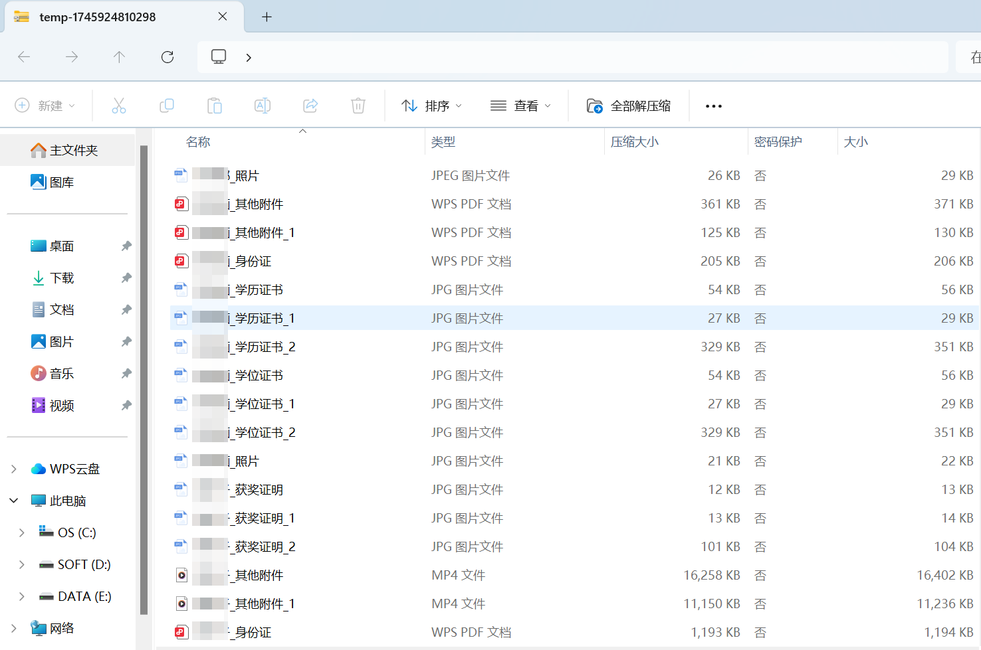The width and height of the screenshot is (981, 650).
Task: Open 桌面 in the sidebar
Action: [68, 246]
